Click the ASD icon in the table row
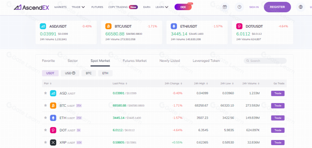This screenshot has height=148, width=312. [x=53, y=93]
